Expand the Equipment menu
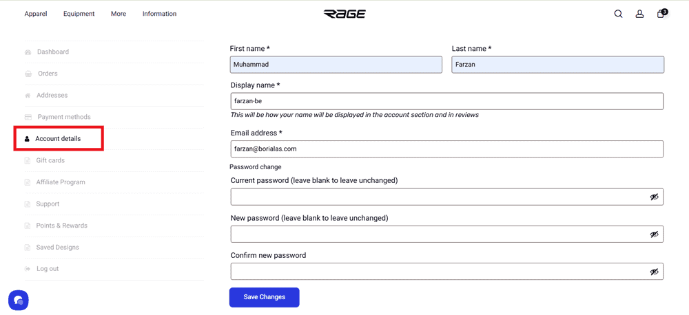Image resolution: width=689 pixels, height=315 pixels. [79, 14]
